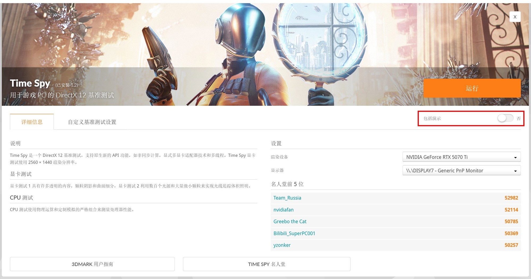The height and width of the screenshot is (279, 531).
Task: Close the Time Spy detail panel
Action: [515, 17]
